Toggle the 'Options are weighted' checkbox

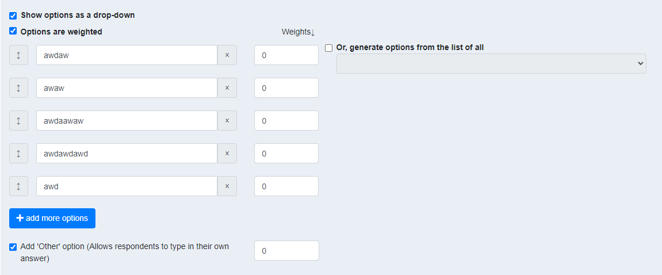(x=13, y=32)
